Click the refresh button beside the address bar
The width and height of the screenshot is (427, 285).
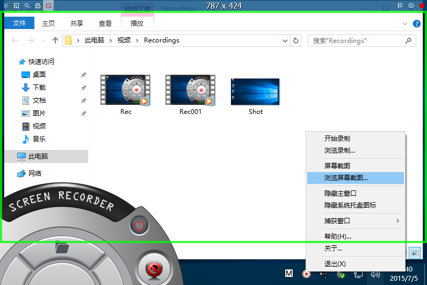(296, 40)
